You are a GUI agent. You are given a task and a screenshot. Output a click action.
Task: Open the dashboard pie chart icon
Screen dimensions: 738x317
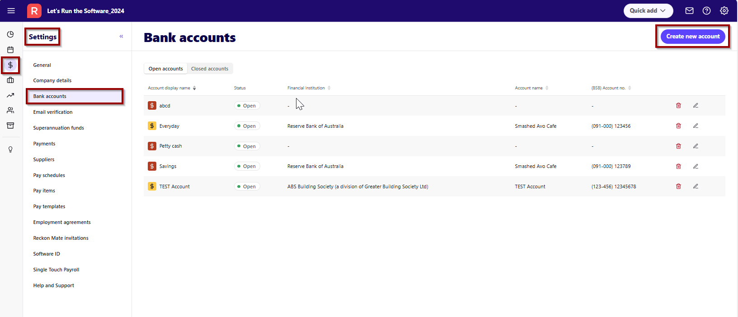(x=10, y=34)
